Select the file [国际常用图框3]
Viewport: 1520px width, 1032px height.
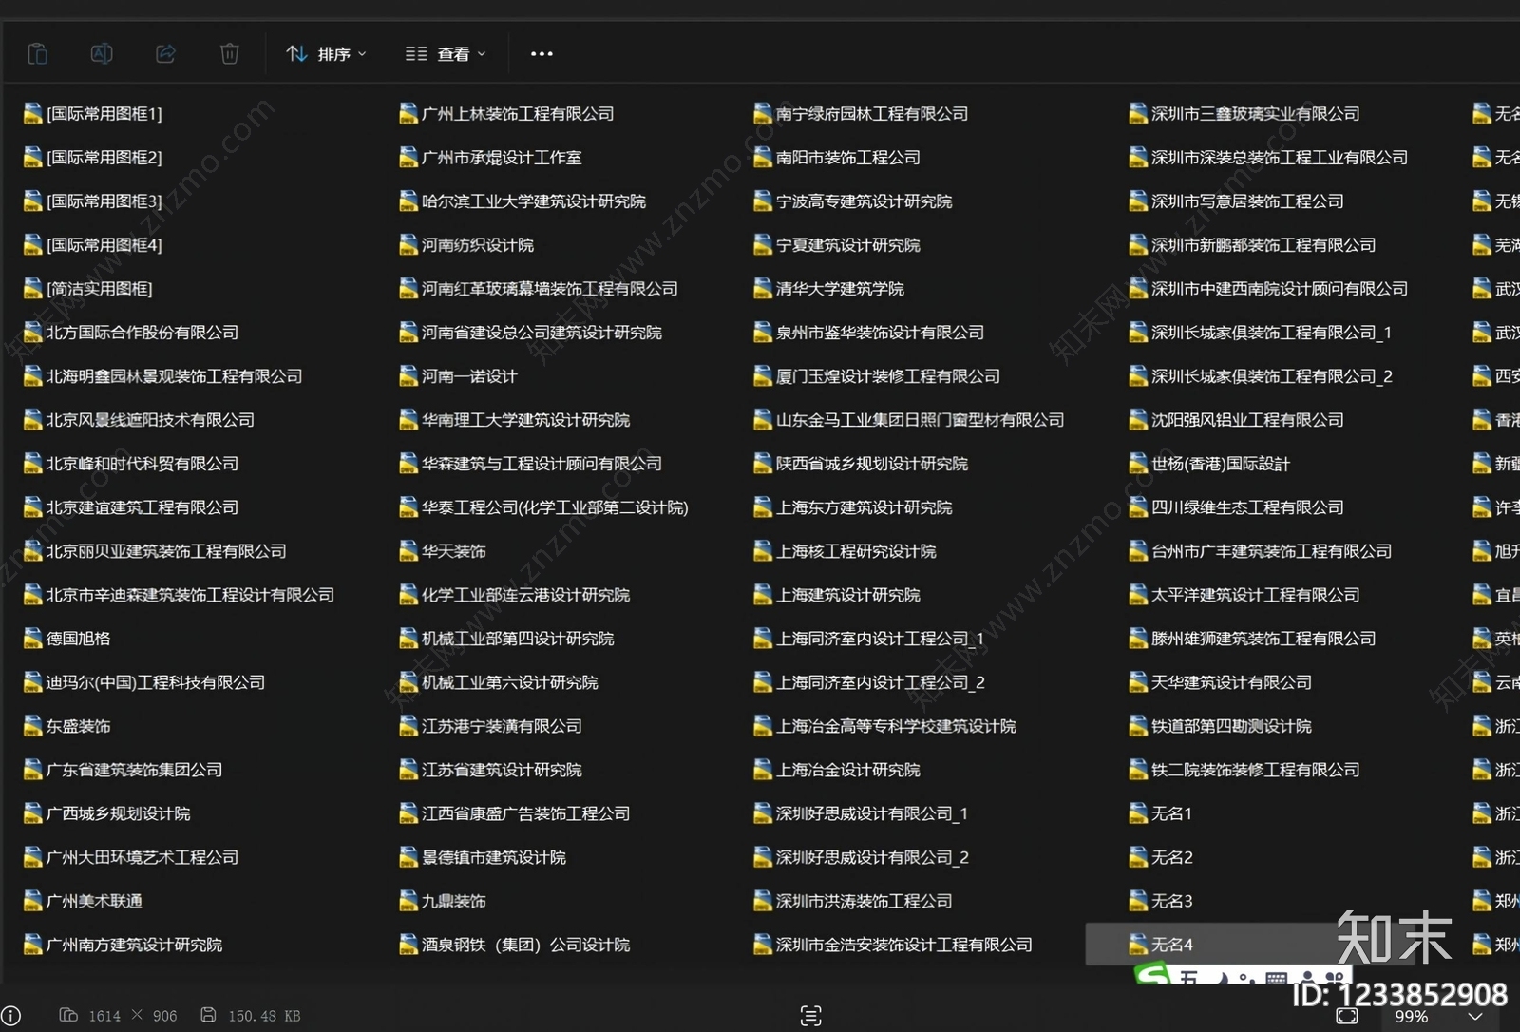tap(93, 201)
